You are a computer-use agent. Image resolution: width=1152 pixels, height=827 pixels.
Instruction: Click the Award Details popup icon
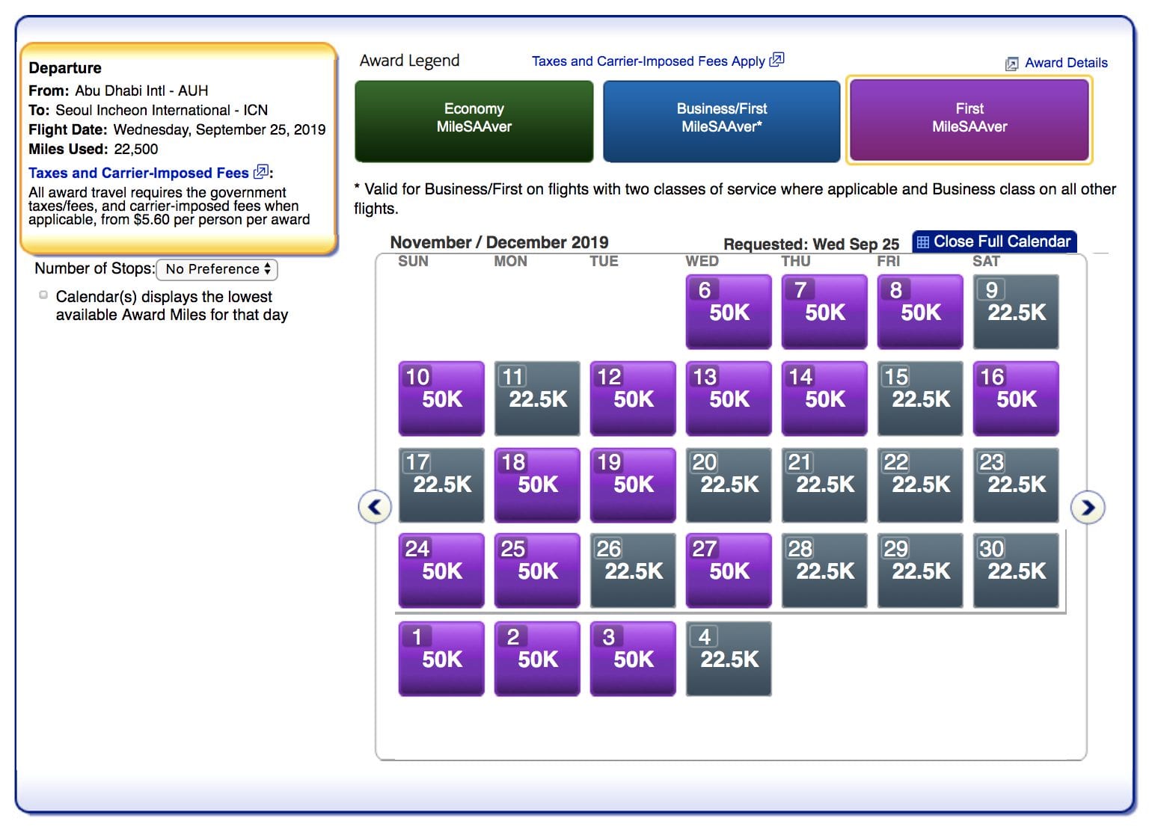tap(1011, 64)
